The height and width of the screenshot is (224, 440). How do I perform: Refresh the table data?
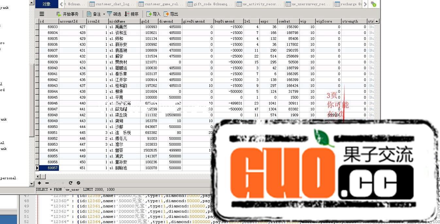[x=71, y=183]
